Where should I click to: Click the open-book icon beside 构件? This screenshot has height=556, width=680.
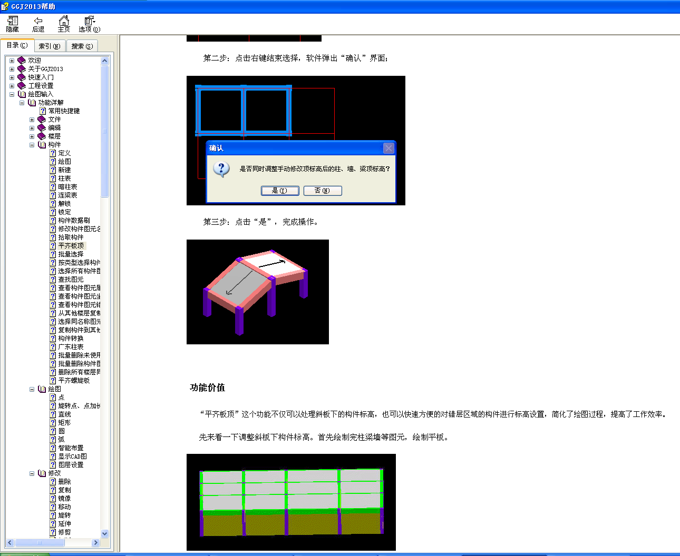coord(42,145)
